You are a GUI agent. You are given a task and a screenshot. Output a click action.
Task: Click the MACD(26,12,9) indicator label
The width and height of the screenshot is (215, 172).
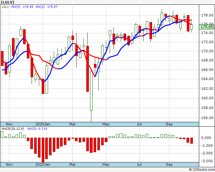pyautogui.click(x=13, y=129)
